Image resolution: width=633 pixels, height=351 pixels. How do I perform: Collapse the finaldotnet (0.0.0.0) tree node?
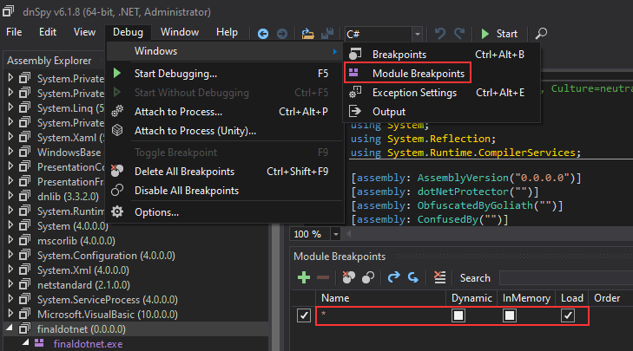click(x=10, y=329)
